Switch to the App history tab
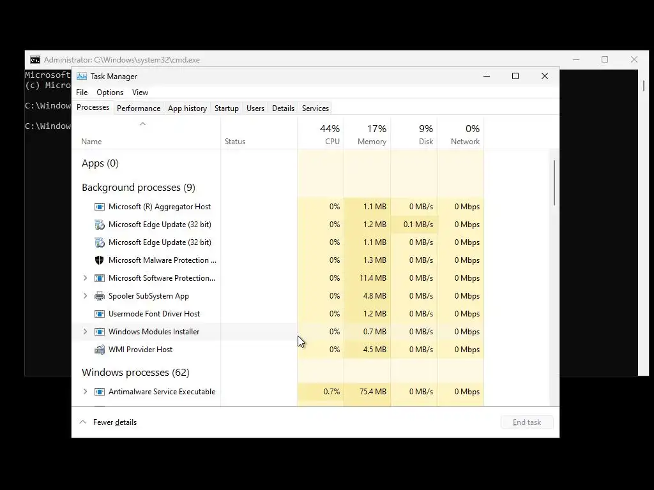Screen dimensions: 654x490 187,108
